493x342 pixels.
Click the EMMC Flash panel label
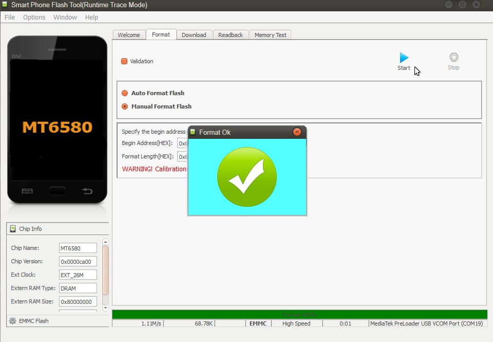(x=34, y=321)
